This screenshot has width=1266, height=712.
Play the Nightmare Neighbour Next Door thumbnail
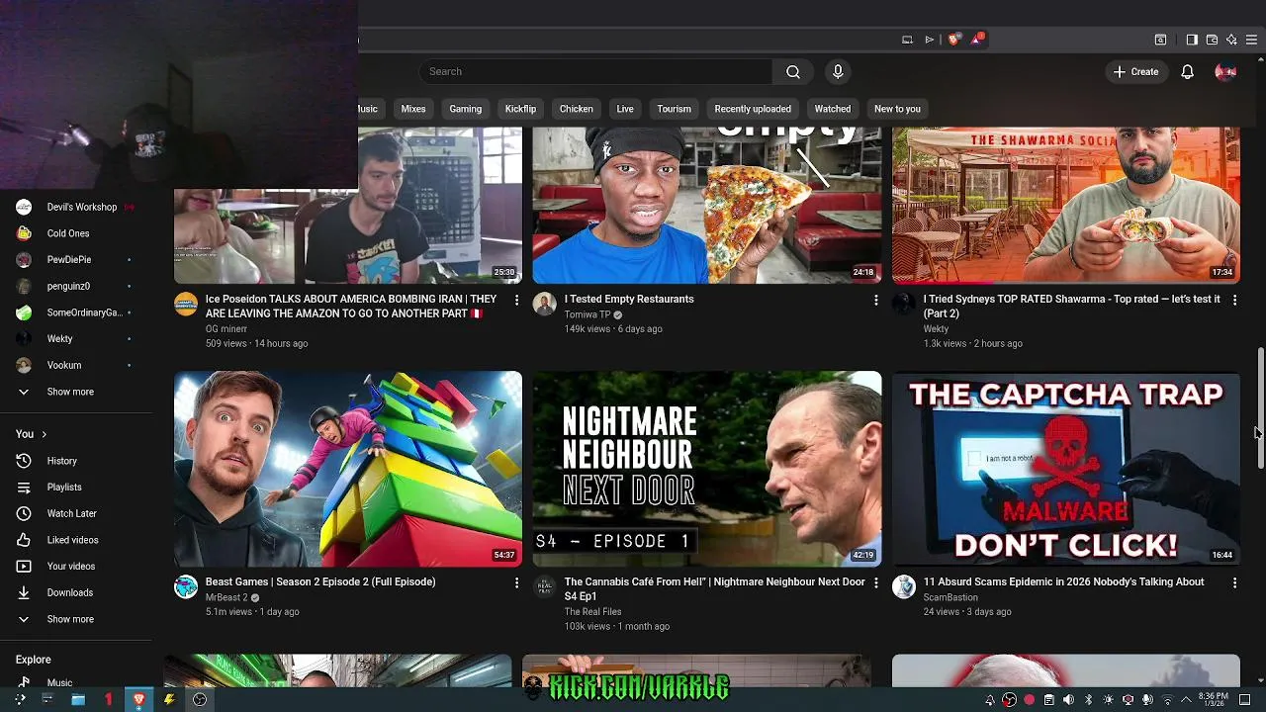point(707,469)
